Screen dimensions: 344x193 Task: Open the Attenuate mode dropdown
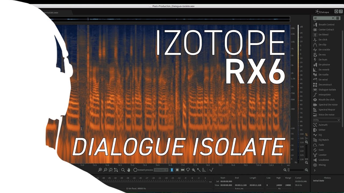click(x=161, y=170)
